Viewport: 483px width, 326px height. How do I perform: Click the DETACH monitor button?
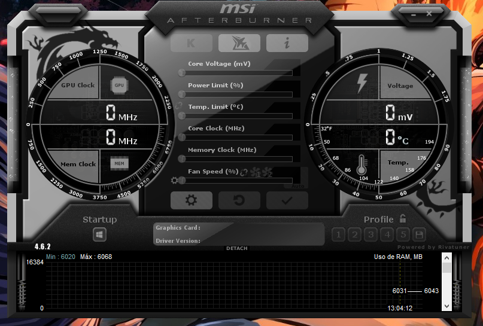(x=237, y=248)
